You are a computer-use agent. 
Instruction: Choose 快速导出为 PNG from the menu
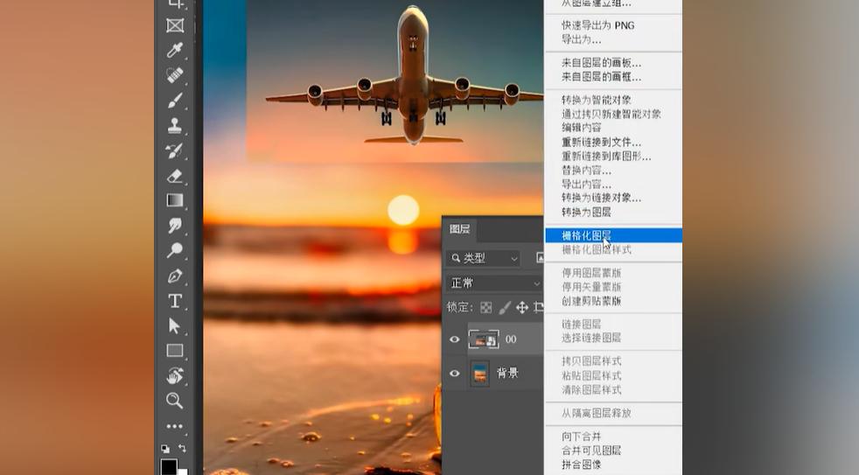coord(597,25)
